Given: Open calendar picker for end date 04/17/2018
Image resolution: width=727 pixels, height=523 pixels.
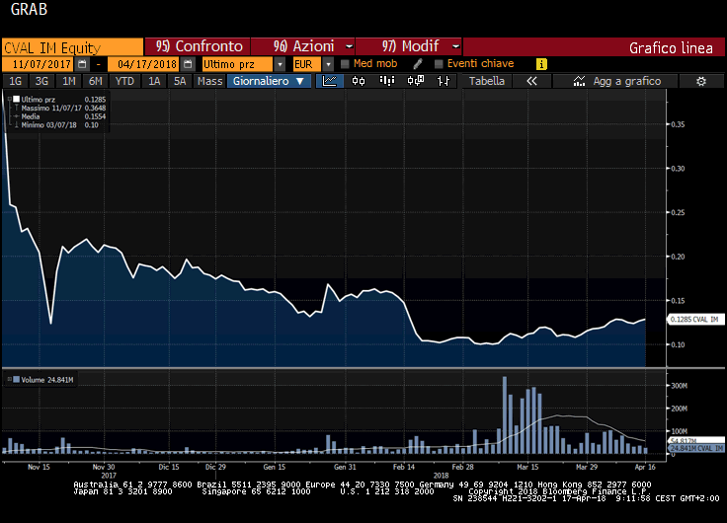Looking at the screenshot, I should click(x=187, y=64).
